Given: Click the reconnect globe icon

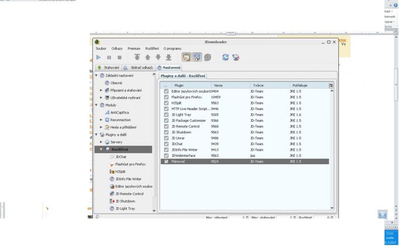Looking at the screenshot, I should (x=236, y=58).
